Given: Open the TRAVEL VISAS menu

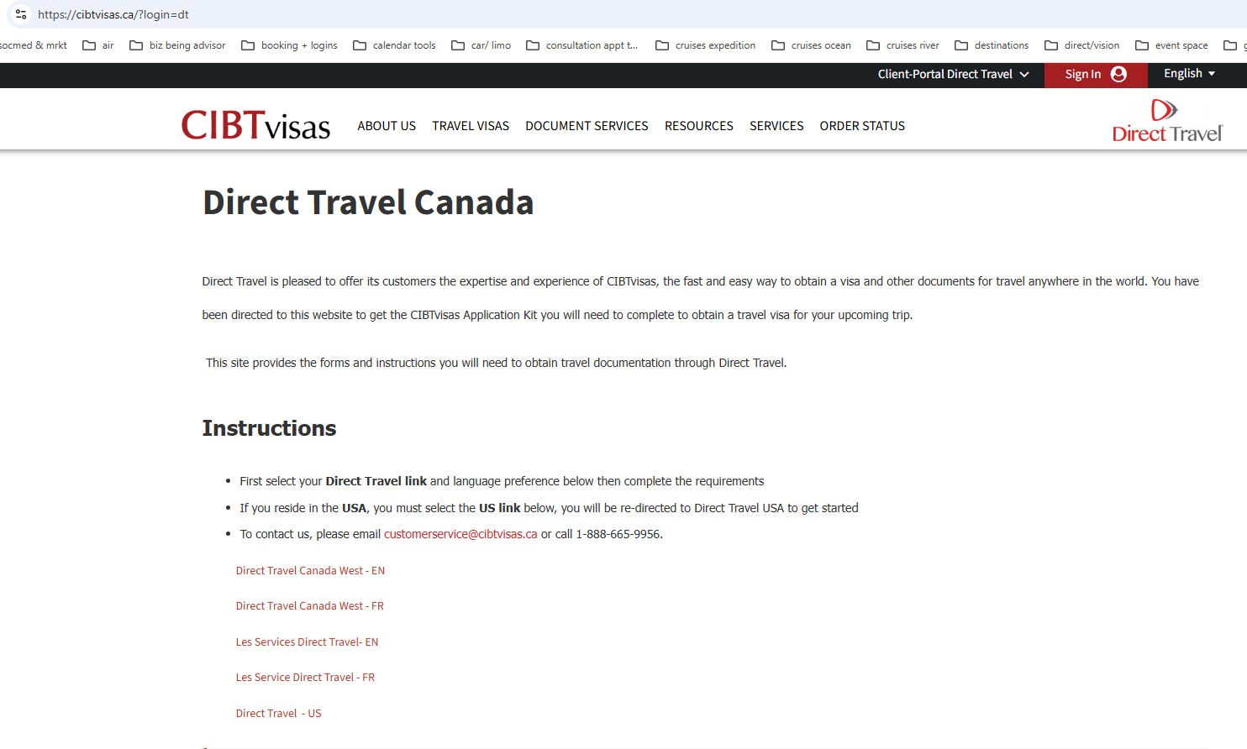Looking at the screenshot, I should (471, 126).
